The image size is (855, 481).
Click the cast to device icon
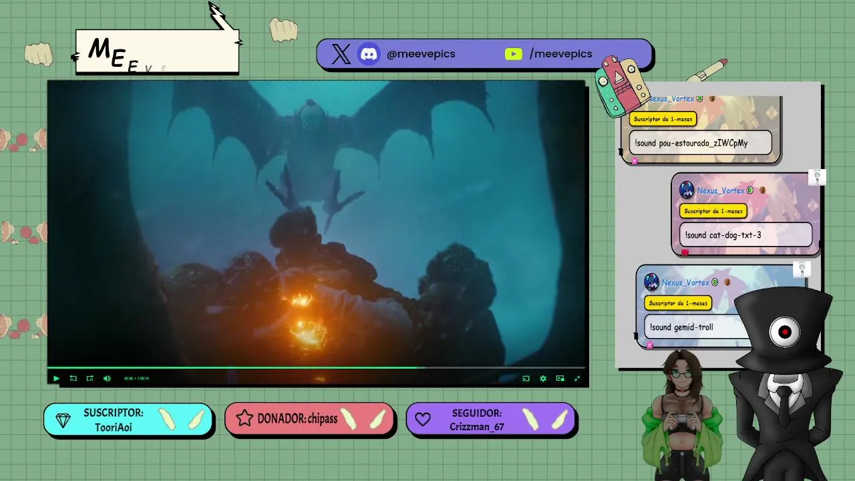pos(526,378)
